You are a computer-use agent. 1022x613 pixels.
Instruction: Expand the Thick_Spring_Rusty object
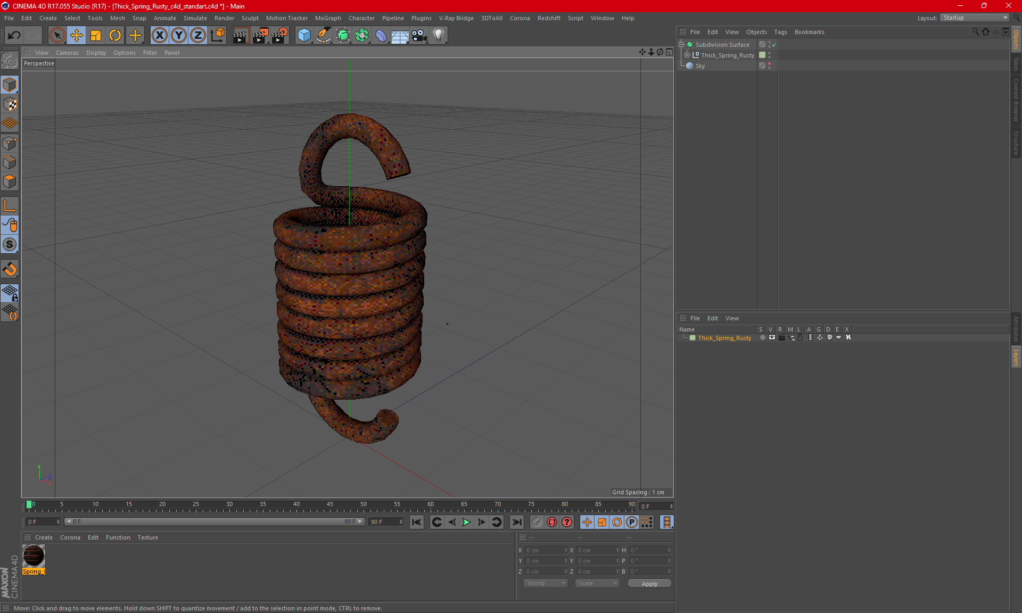point(687,55)
